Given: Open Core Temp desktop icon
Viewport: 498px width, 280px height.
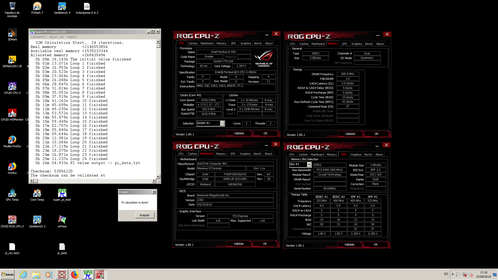Looking at the screenshot, I should pyautogui.click(x=37, y=195).
